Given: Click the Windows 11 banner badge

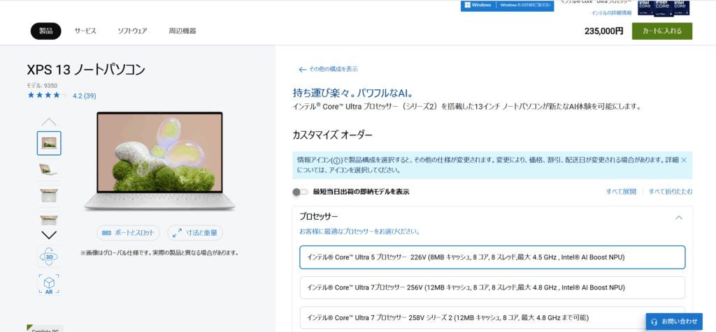Looking at the screenshot, I should [x=508, y=6].
